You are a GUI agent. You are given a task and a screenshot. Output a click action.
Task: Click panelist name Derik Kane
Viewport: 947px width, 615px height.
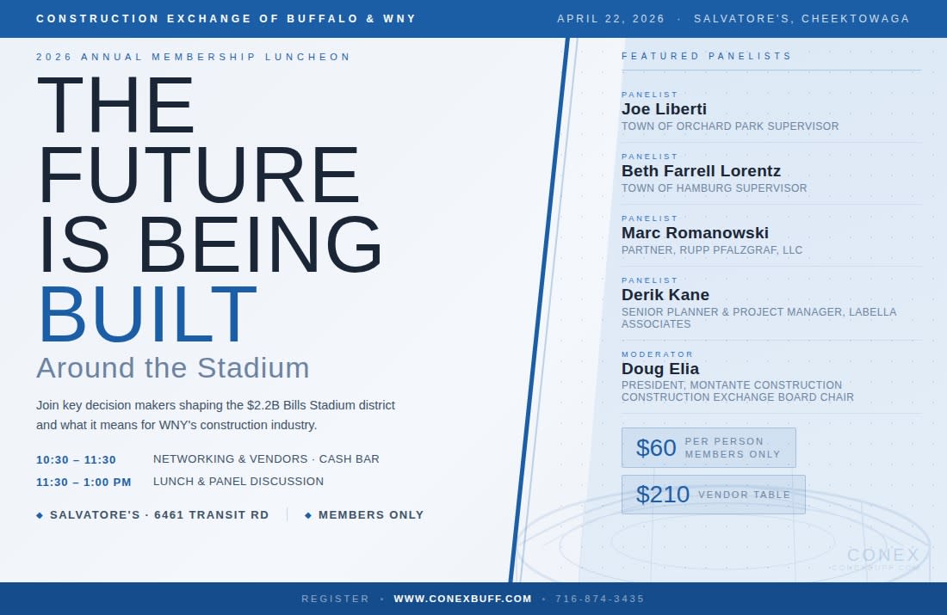[665, 295]
